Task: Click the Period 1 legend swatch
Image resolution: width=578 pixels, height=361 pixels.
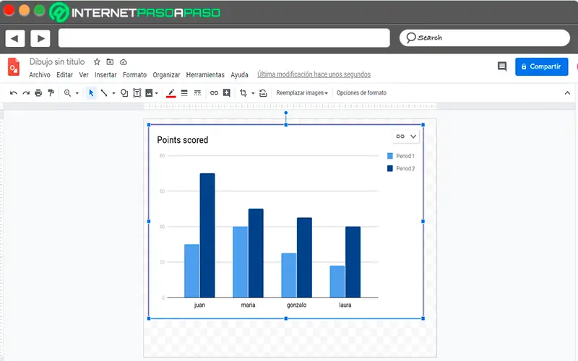Action: click(x=390, y=156)
